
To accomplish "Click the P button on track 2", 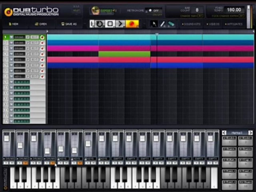I will coord(28,43).
